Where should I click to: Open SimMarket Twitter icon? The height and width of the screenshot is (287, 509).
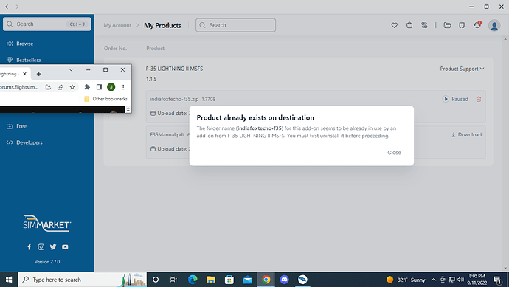click(x=53, y=247)
